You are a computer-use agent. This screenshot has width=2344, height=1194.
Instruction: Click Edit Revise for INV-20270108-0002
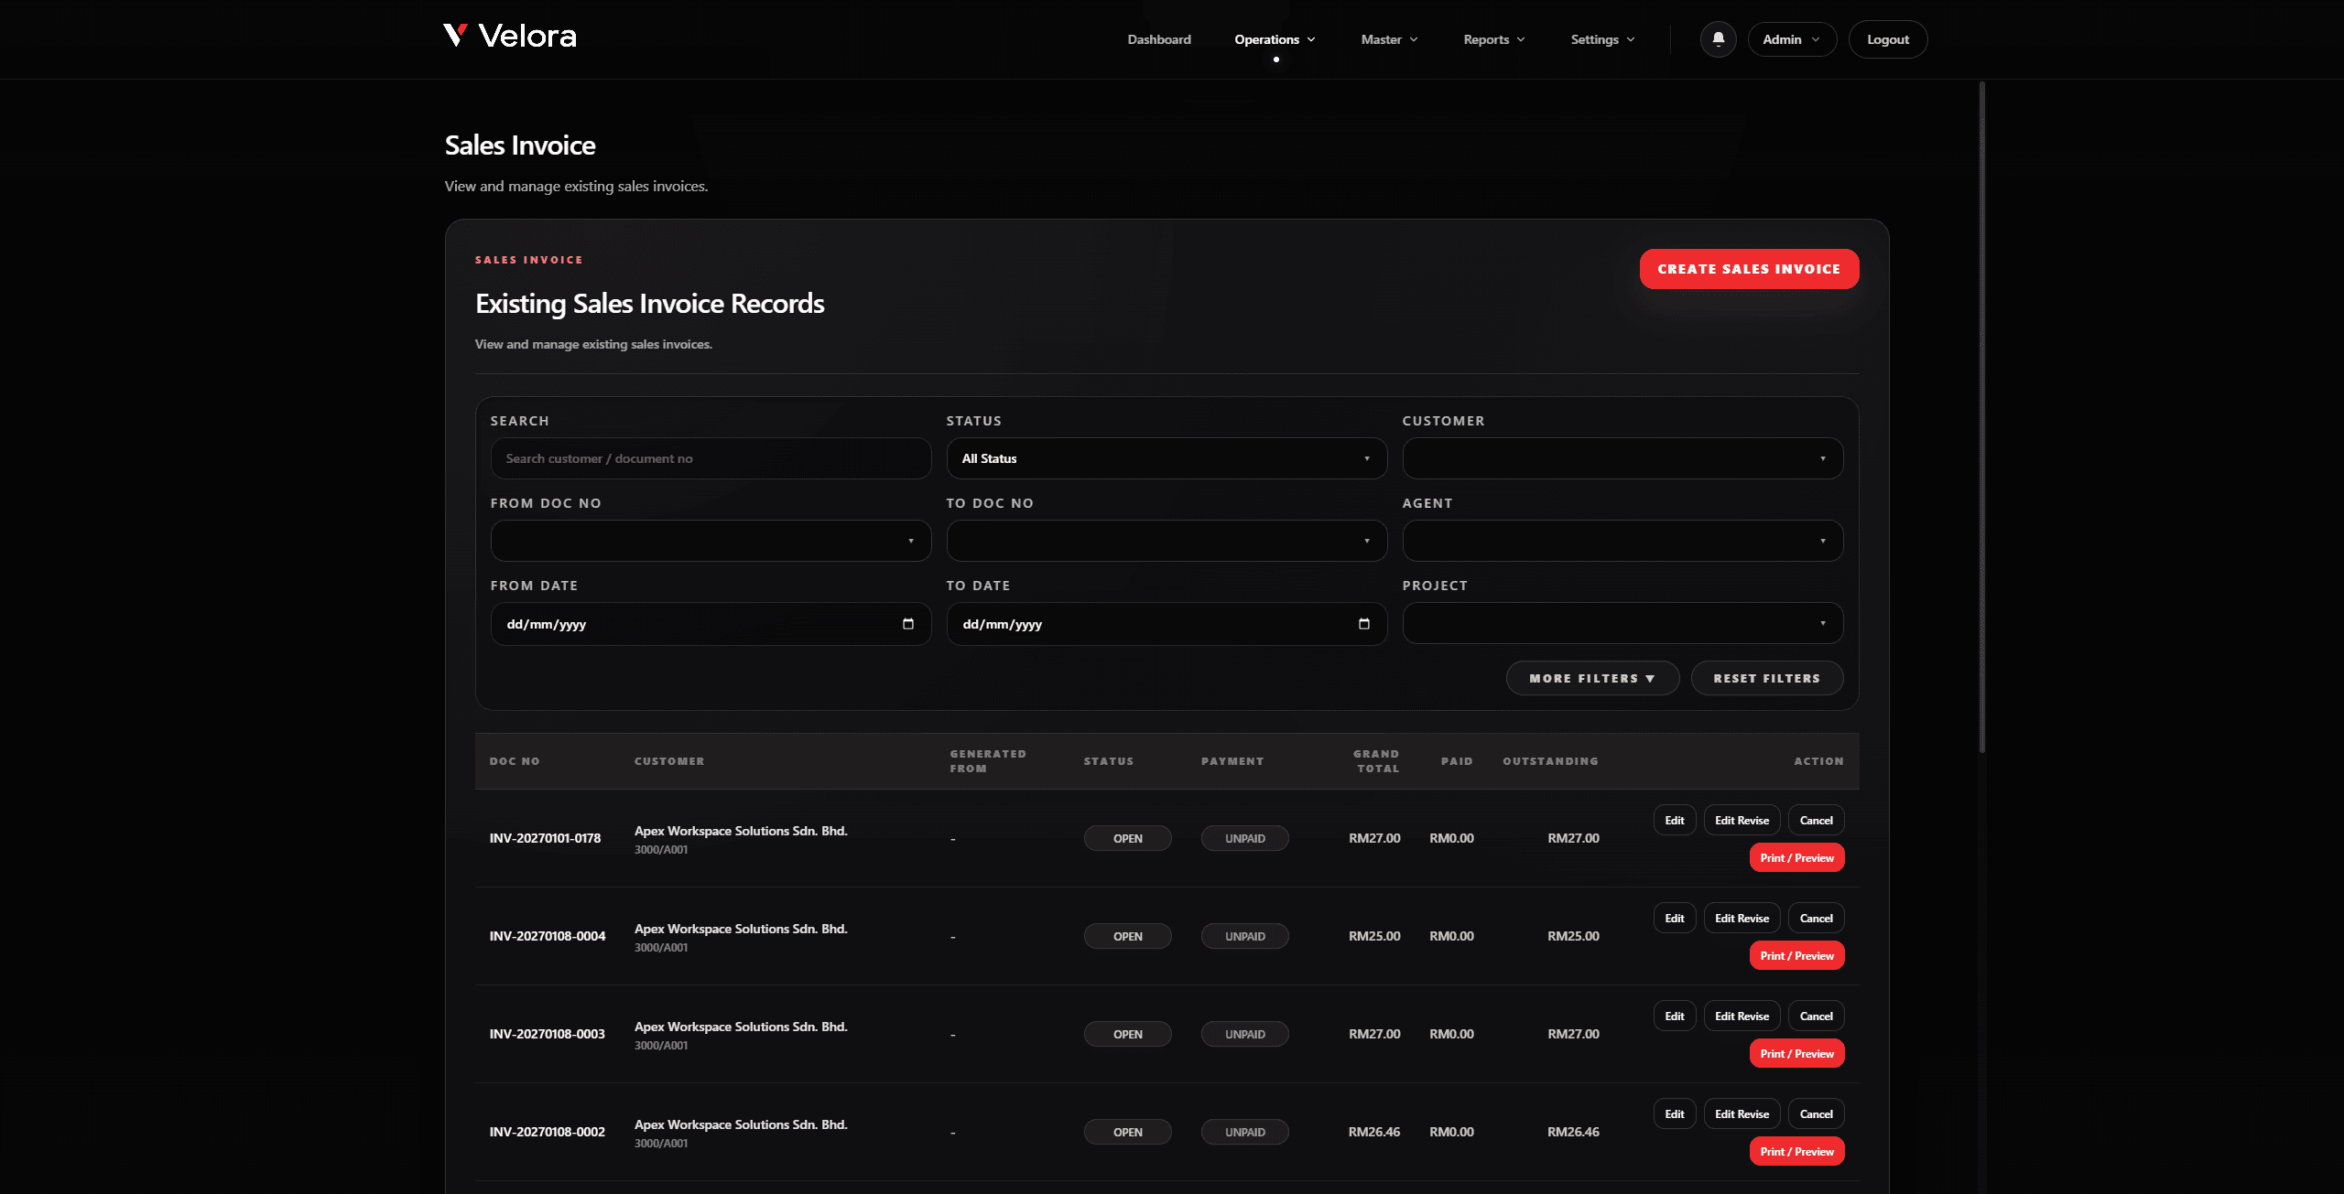1742,1113
